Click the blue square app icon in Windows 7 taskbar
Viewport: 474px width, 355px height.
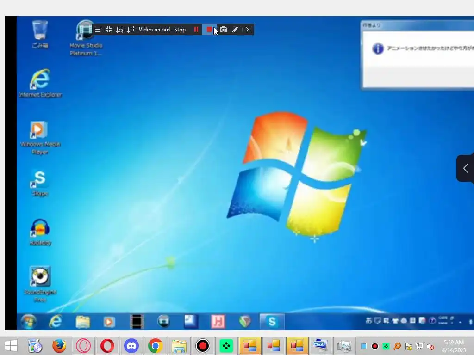coord(191,321)
